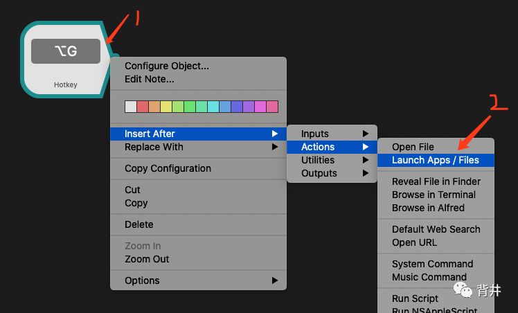Image resolution: width=518 pixels, height=313 pixels.
Task: Click Delete in the context menu
Action: coord(139,224)
